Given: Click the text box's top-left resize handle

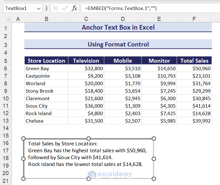Looking at the screenshot, I should [23, 139].
